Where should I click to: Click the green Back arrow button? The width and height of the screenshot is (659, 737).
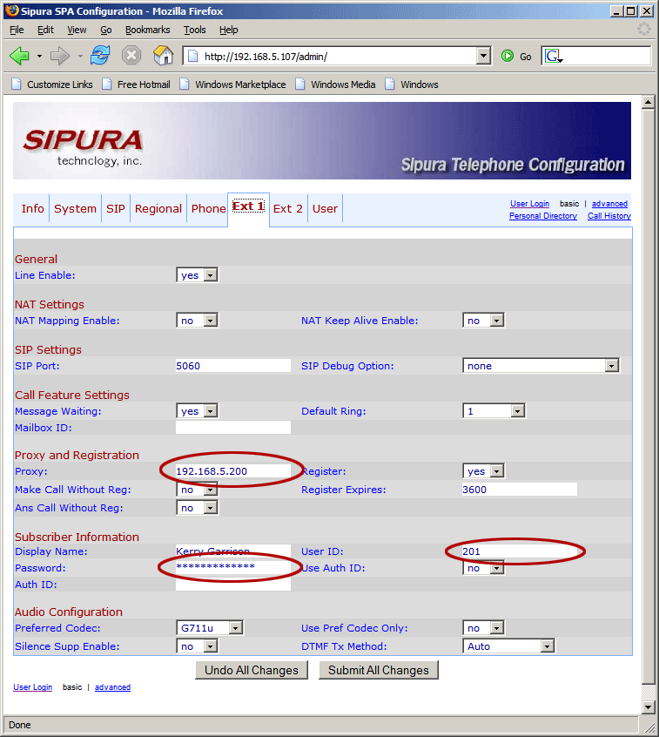click(19, 56)
